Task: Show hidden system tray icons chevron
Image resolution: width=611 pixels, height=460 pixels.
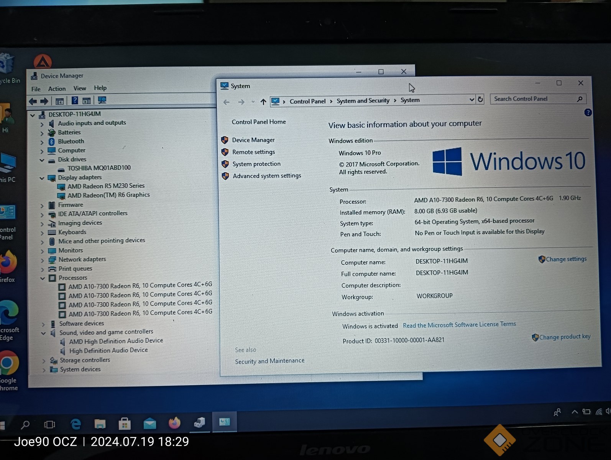Action: click(x=574, y=412)
